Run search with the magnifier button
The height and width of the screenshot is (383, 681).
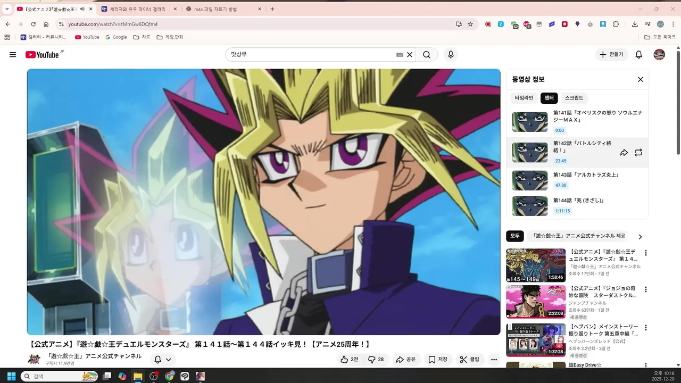427,55
